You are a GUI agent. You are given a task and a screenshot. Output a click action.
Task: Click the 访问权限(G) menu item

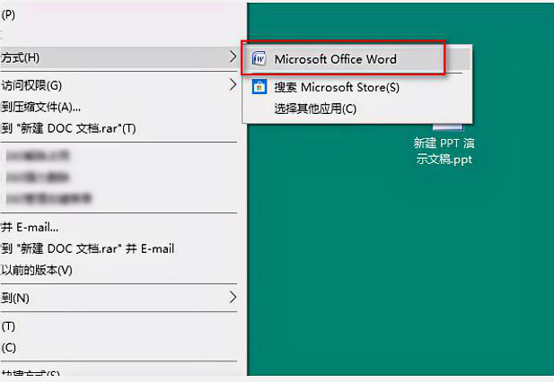pos(31,85)
